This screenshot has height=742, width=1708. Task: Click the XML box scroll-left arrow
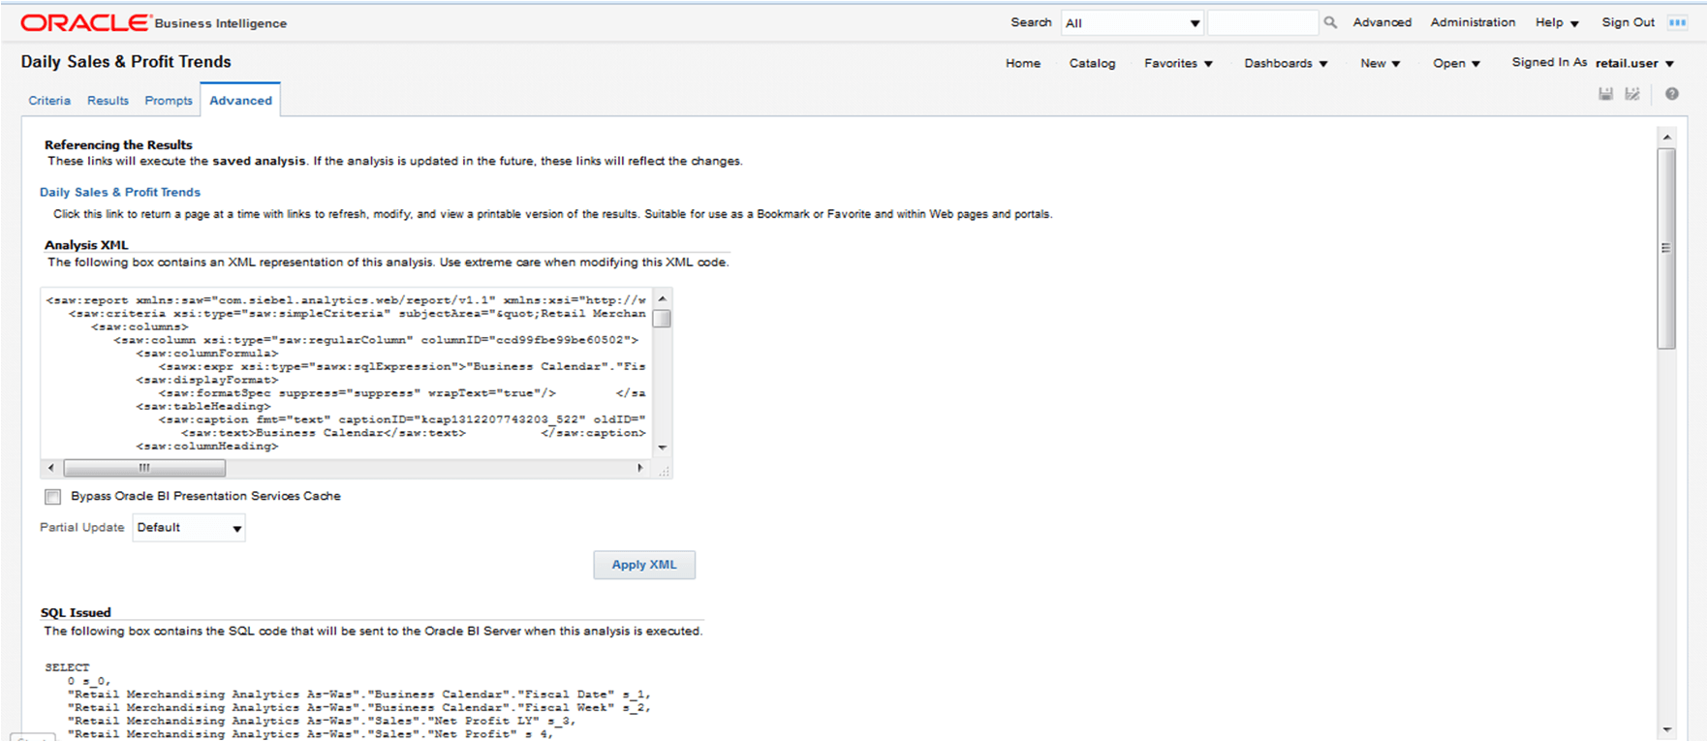click(x=51, y=468)
